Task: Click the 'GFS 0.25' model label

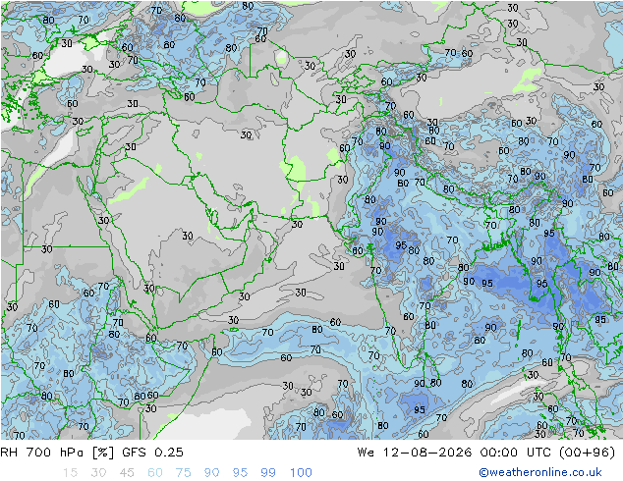Action: (152, 452)
